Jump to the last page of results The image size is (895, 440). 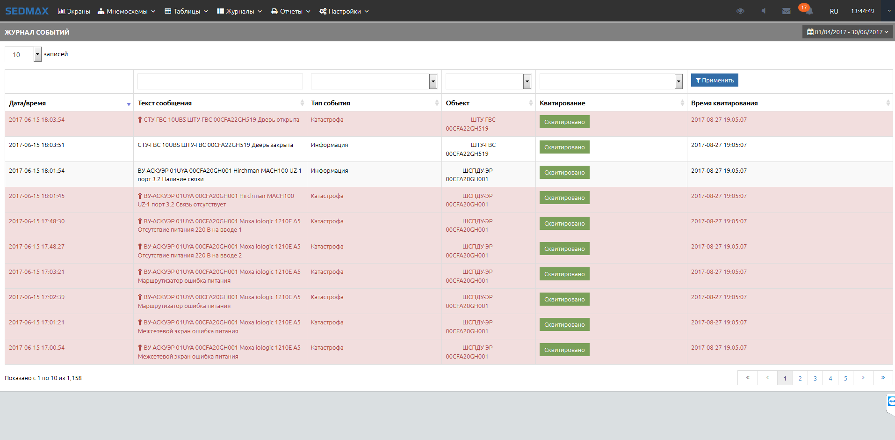coord(882,378)
